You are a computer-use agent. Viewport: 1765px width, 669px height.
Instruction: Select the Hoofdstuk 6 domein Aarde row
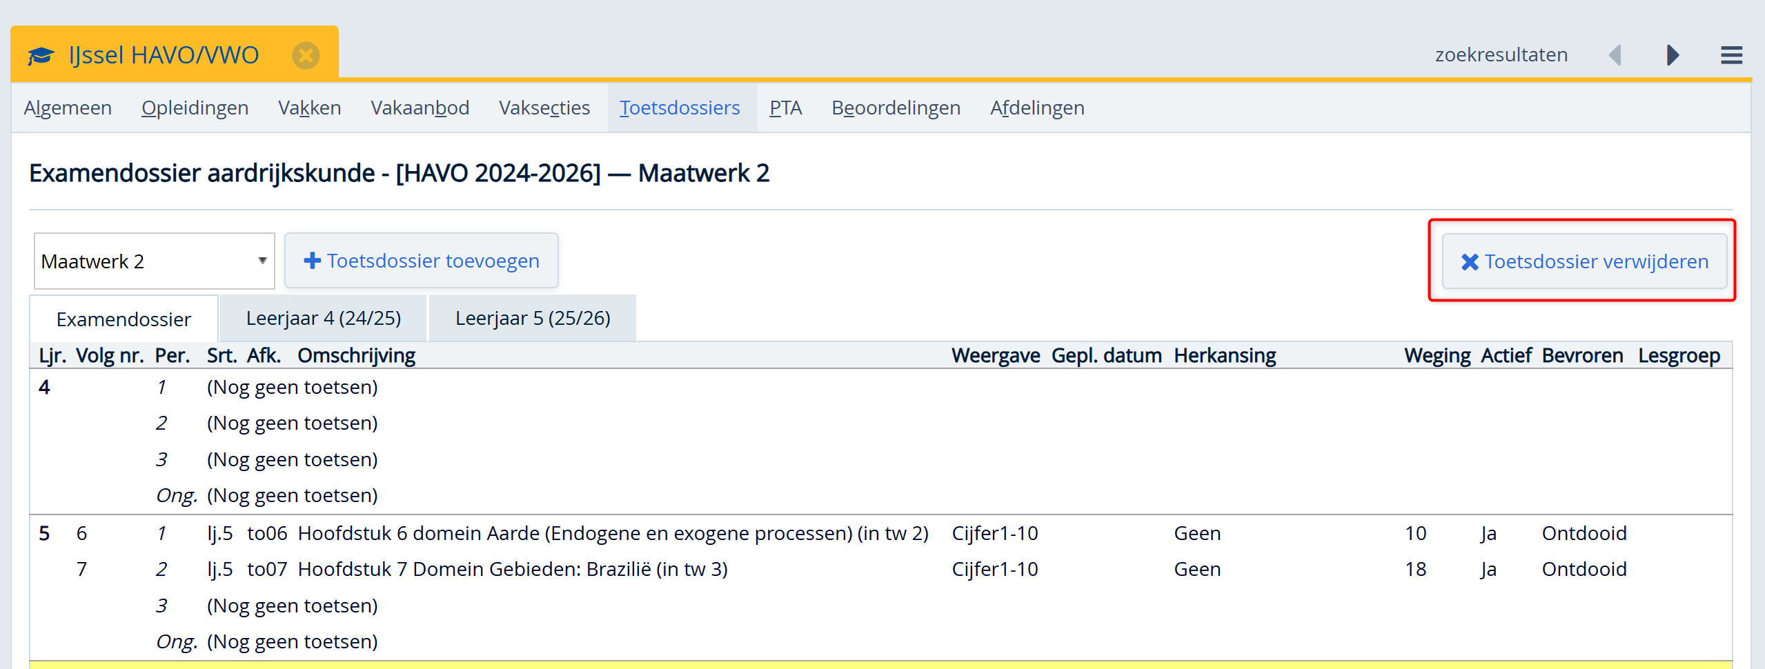(x=612, y=533)
